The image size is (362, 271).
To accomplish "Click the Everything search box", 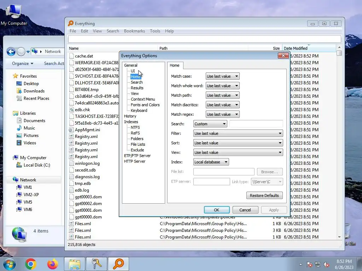I will coord(204,39).
